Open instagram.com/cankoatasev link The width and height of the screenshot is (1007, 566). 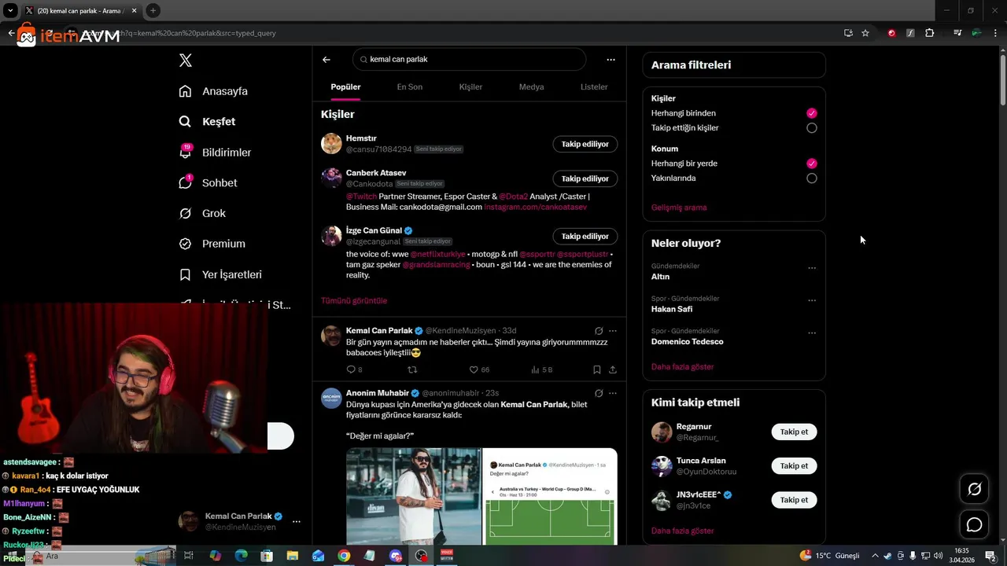536,207
